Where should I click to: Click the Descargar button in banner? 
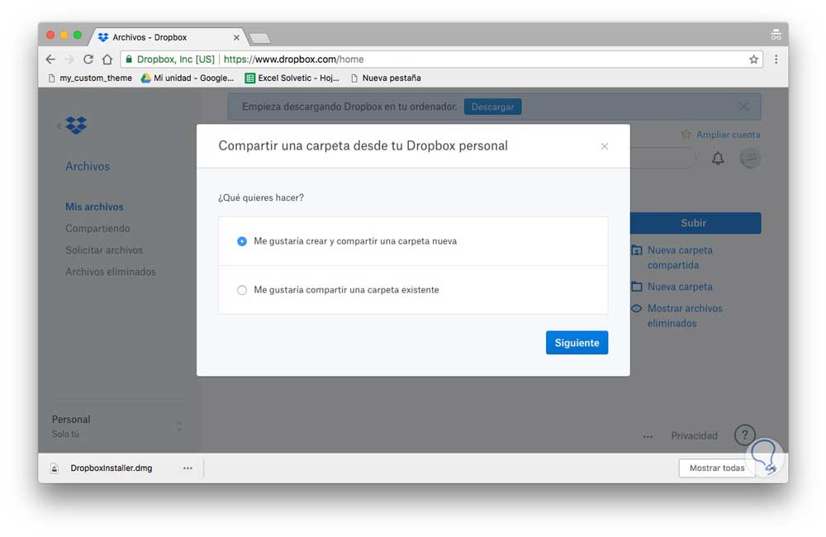click(x=492, y=107)
